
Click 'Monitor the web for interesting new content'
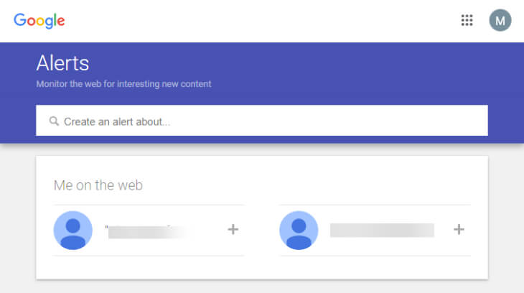pyautogui.click(x=123, y=84)
